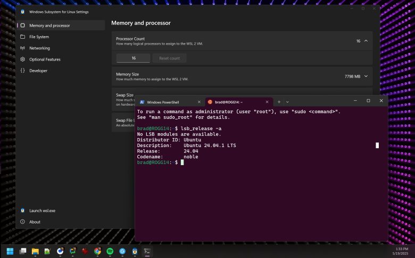Open the Google Chat icon on the taskbar

click(x=72, y=251)
